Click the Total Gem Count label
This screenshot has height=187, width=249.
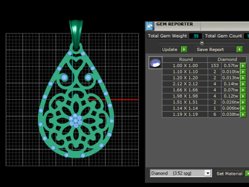(x=224, y=36)
